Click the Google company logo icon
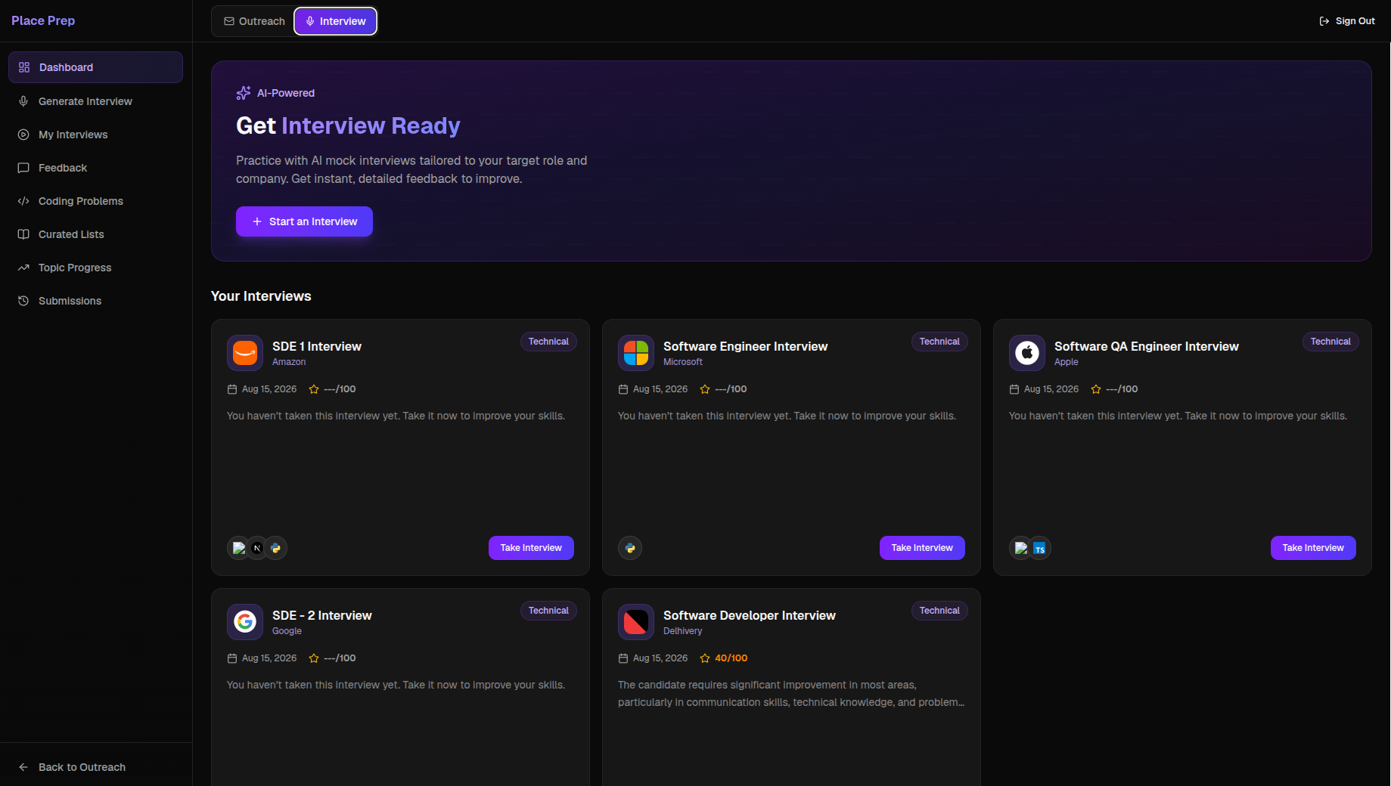Screen dimensions: 1391x786 pos(245,622)
